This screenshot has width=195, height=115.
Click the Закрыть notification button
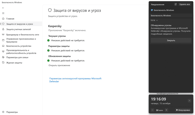coord(171,40)
